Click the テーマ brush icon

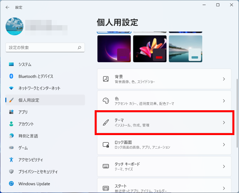pos(106,122)
